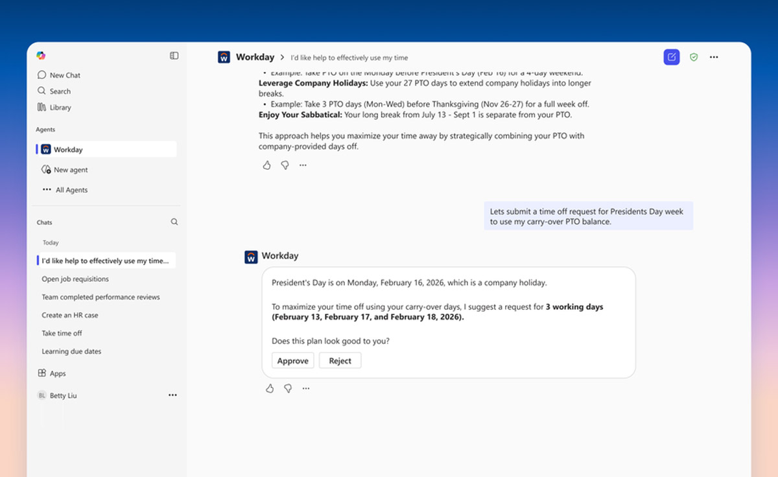Thumbs down the Presidents Day response
This screenshot has height=477, width=778.
coord(288,388)
